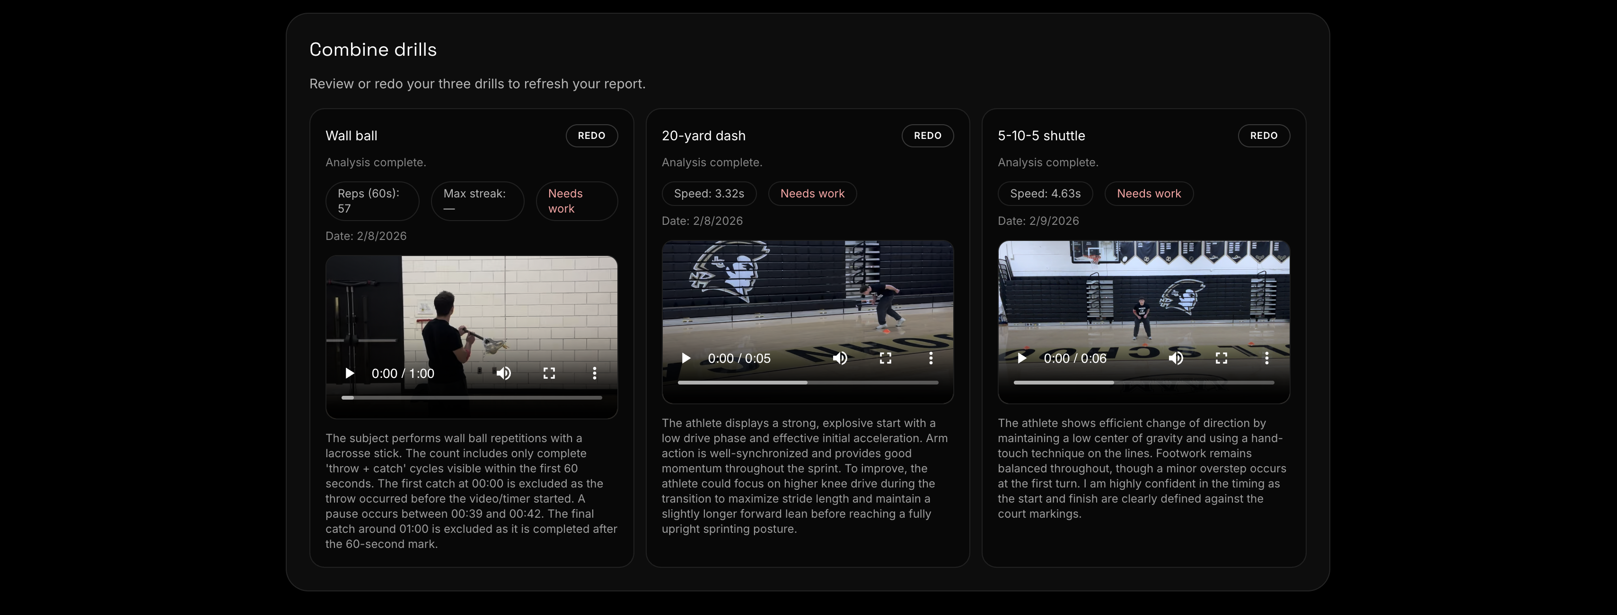
Task: Mute the Wall ball video audio
Action: tap(503, 374)
